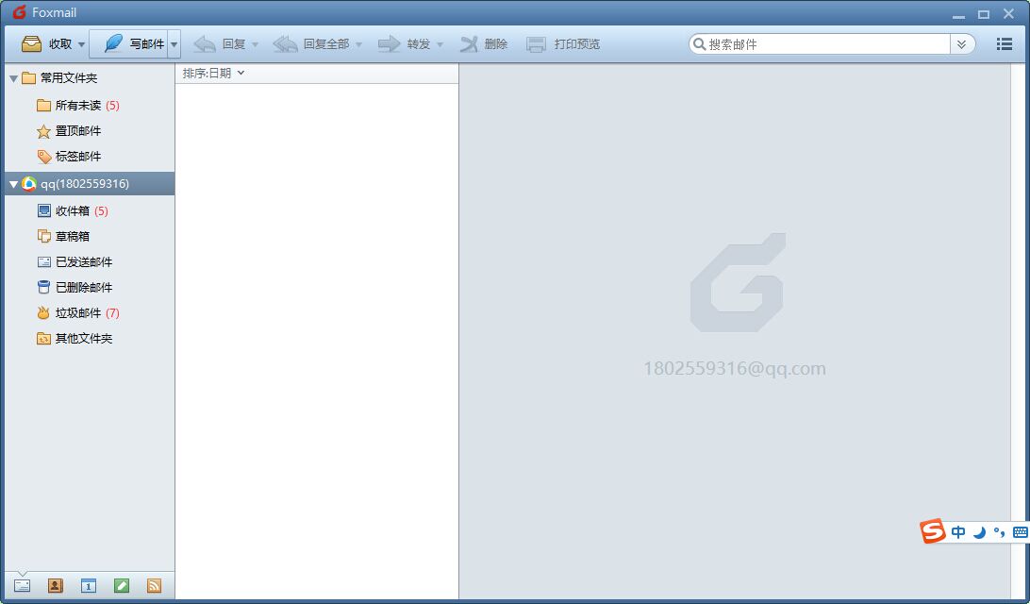1030x604 pixels.
Task: Toggle Sogou punctuation mode
Action: (999, 532)
